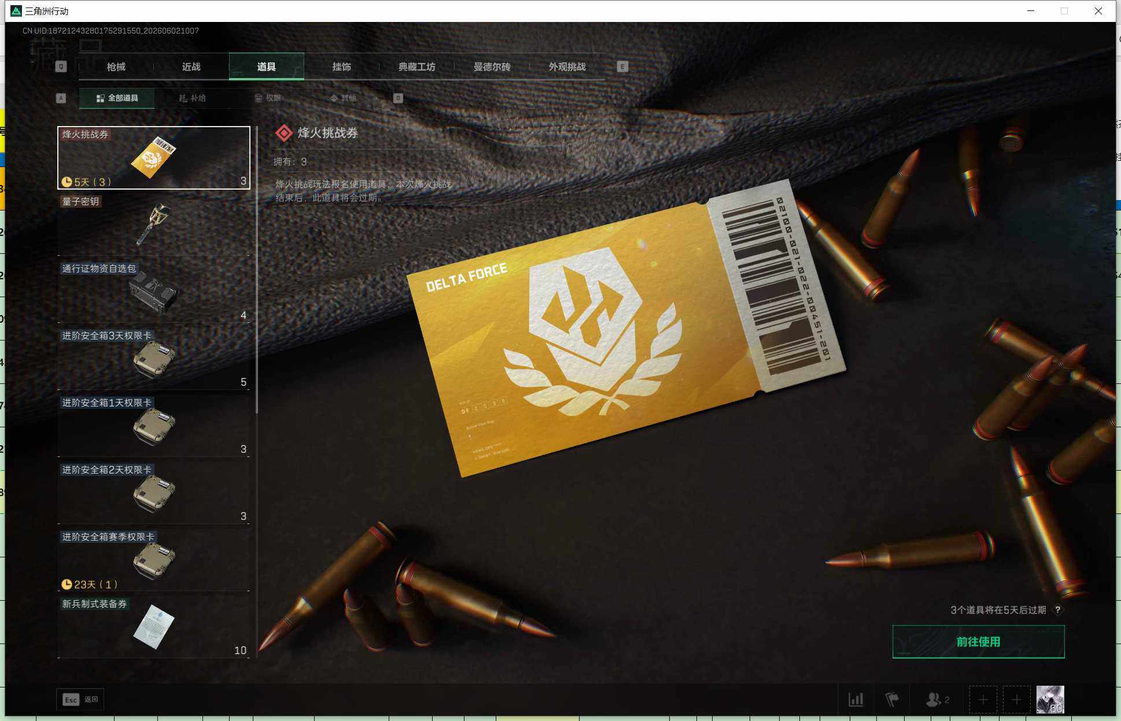This screenshot has width=1121, height=721.
Task: Filter items by 其他
Action: tap(342, 98)
